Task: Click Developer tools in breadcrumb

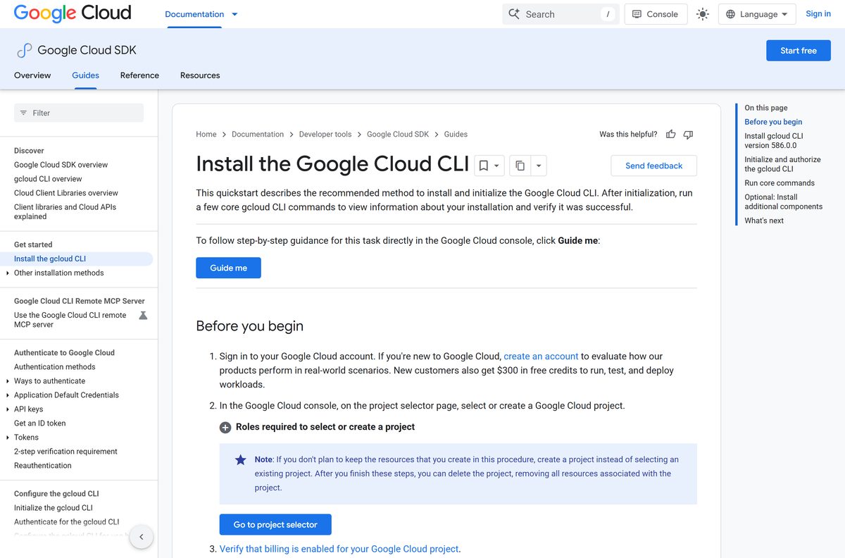Action: coord(325,134)
